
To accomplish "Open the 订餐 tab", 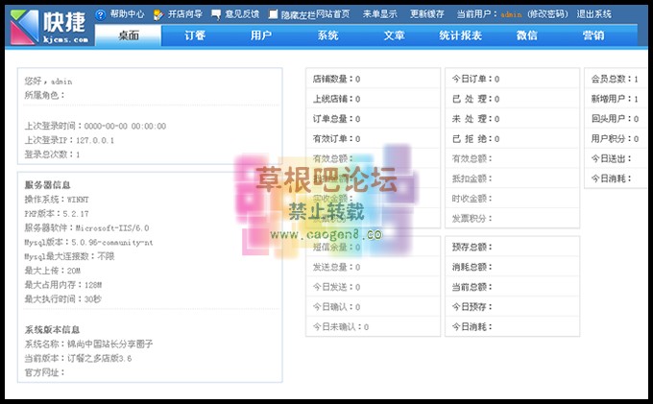I will (x=195, y=36).
